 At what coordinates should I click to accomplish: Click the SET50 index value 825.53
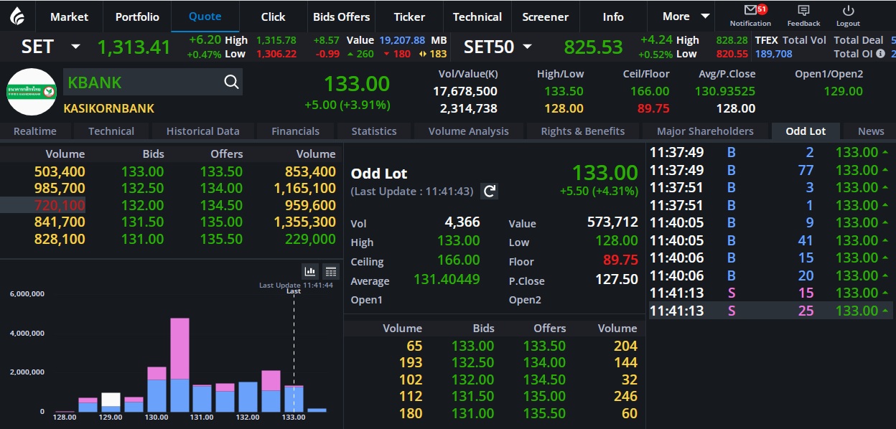pos(593,47)
